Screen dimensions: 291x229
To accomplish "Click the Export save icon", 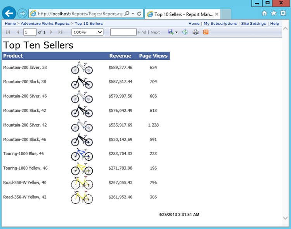I will point(171,32).
